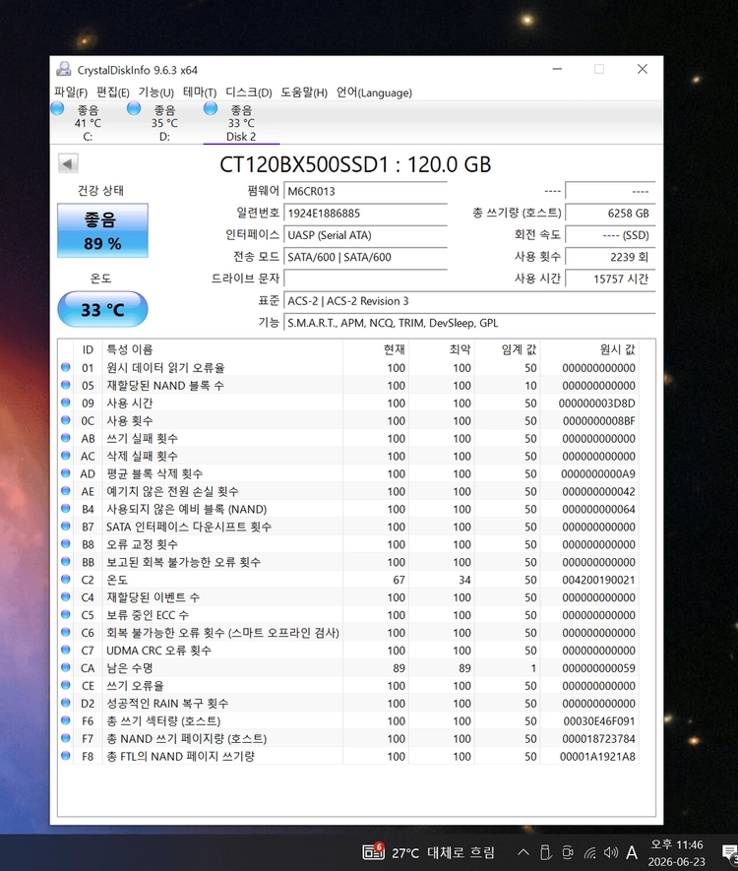
Task: Click total host writes value 6258 GB
Action: coord(610,213)
